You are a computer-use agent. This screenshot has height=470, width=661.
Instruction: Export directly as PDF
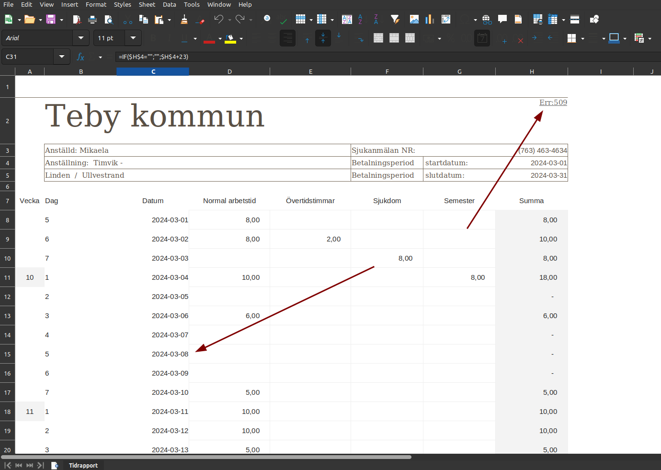point(77,19)
